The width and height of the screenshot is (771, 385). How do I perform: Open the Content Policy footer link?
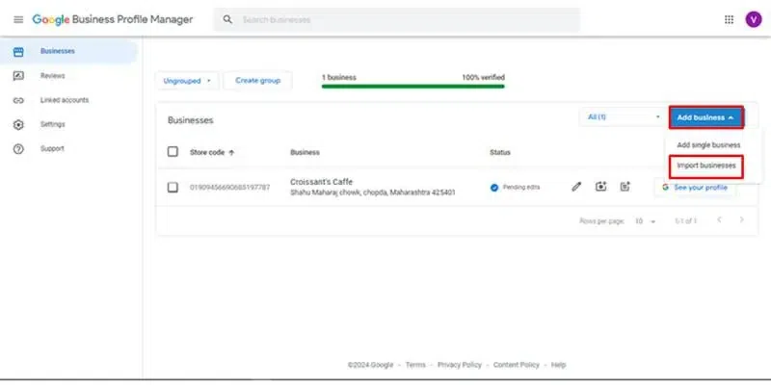[517, 365]
